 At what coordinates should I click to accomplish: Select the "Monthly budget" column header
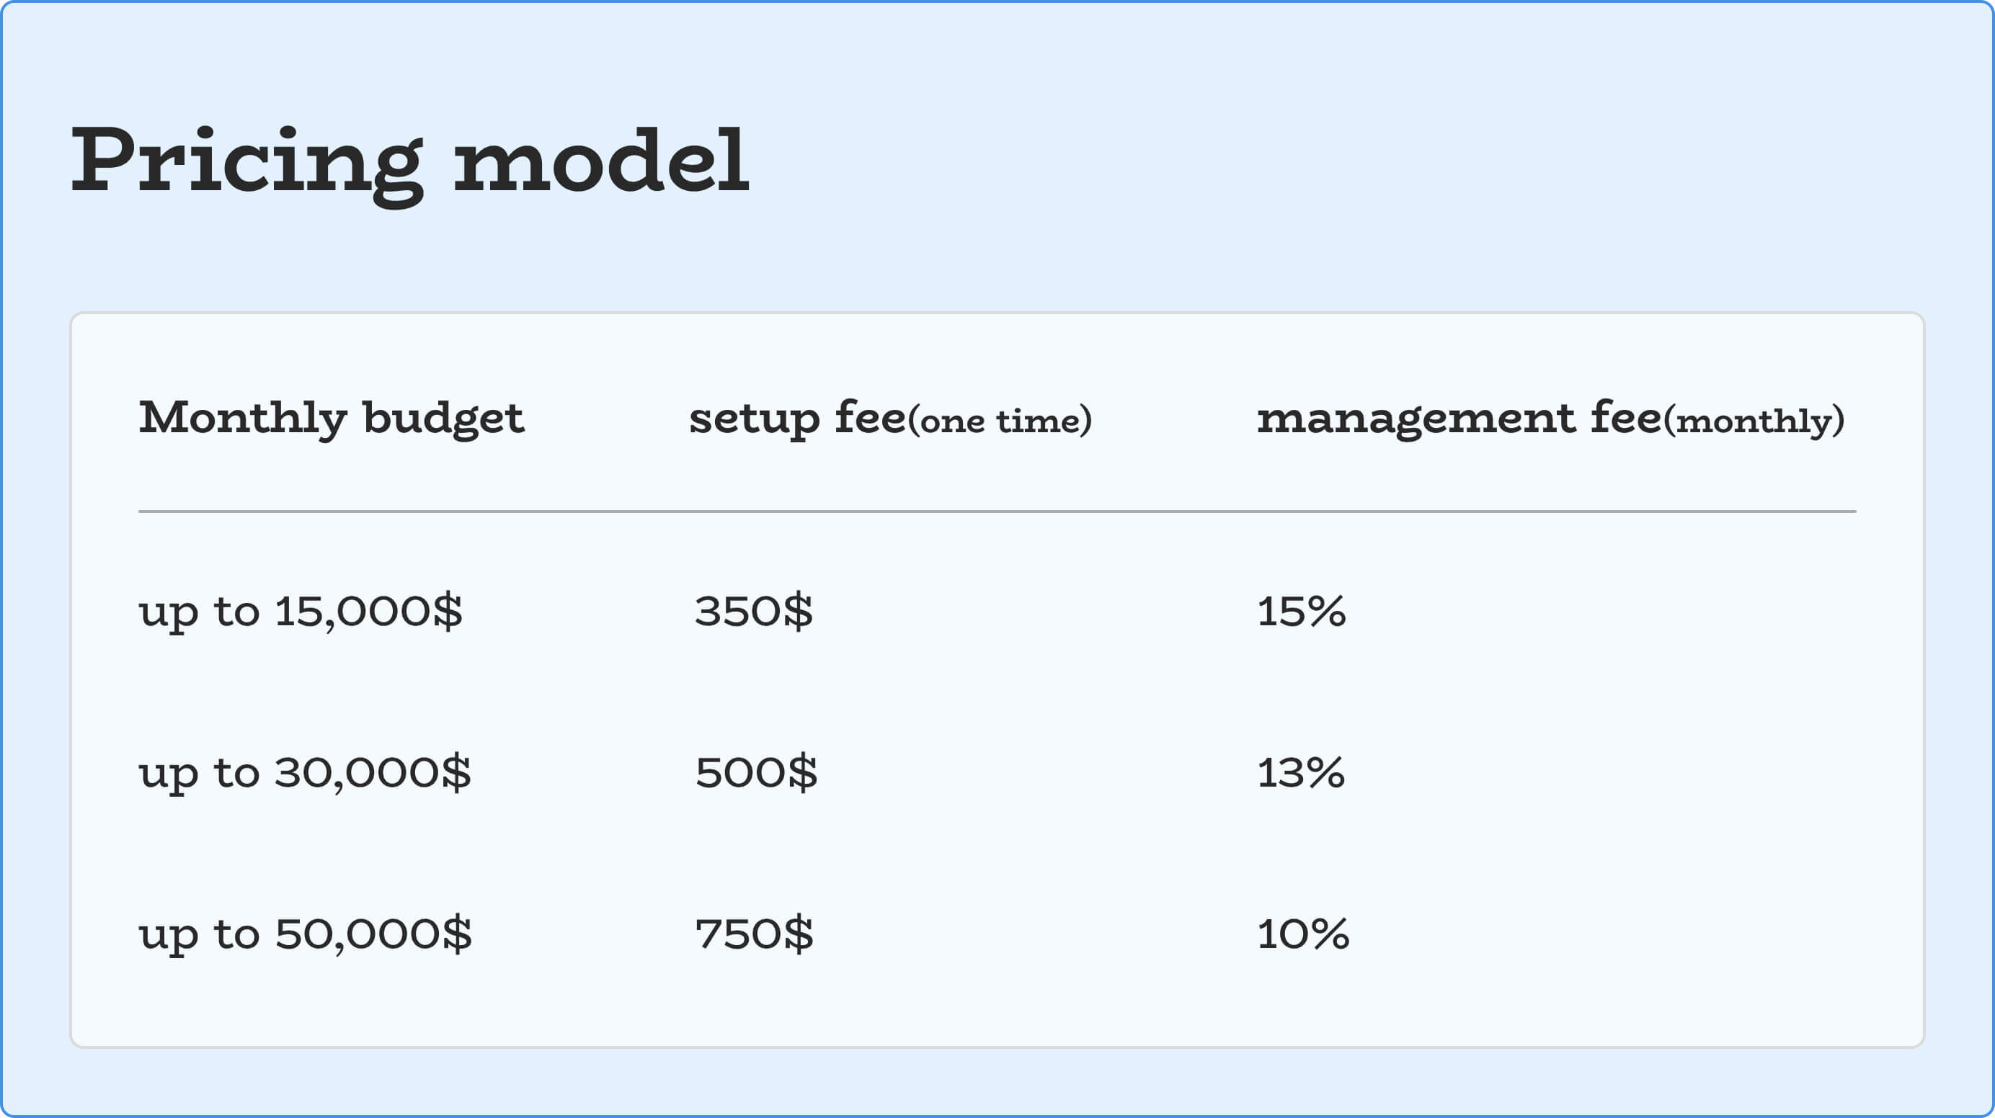332,418
